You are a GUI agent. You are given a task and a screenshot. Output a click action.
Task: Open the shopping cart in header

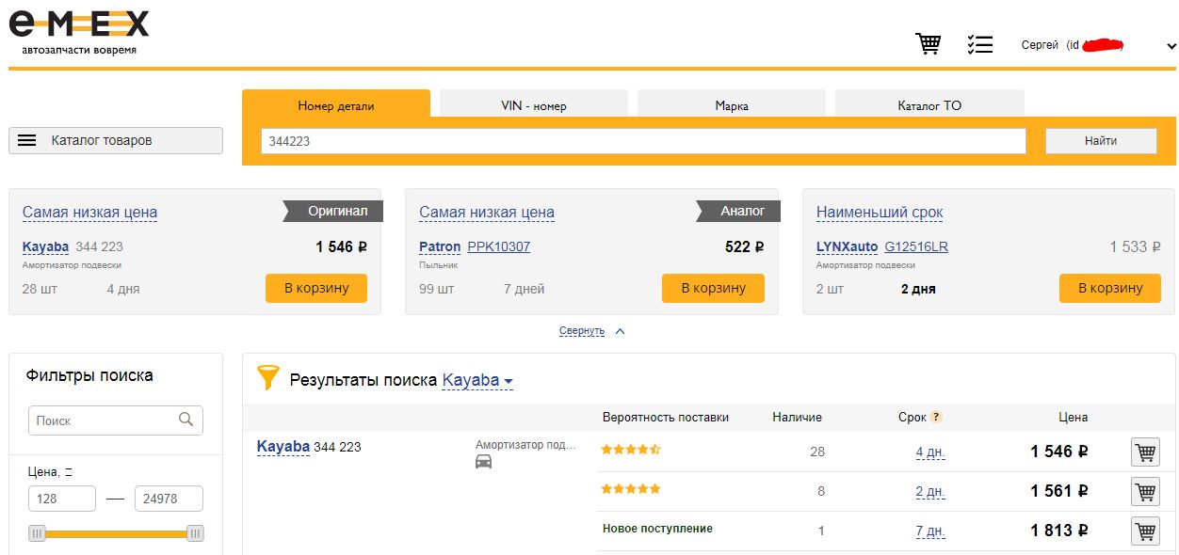pos(928,44)
